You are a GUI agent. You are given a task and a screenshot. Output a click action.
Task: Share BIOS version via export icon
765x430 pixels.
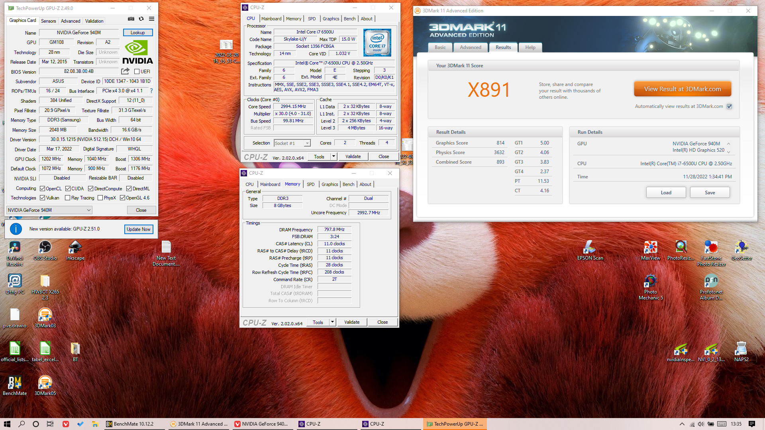click(125, 71)
